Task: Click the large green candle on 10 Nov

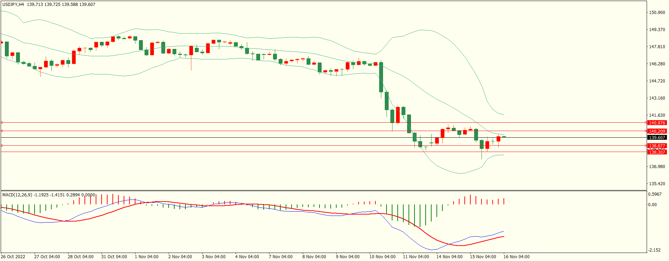Action: point(381,77)
